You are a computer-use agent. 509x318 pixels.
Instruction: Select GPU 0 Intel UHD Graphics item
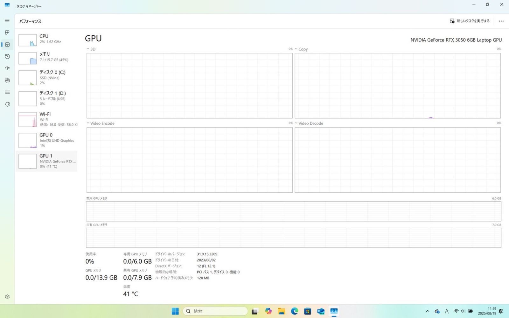47,140
